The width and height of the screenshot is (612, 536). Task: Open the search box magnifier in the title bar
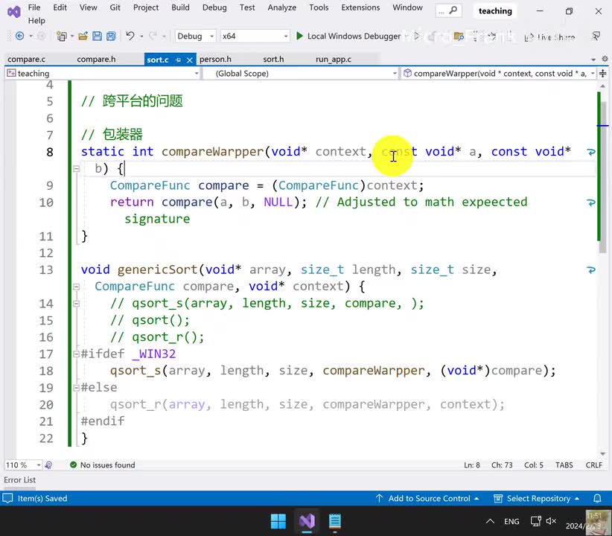453,10
